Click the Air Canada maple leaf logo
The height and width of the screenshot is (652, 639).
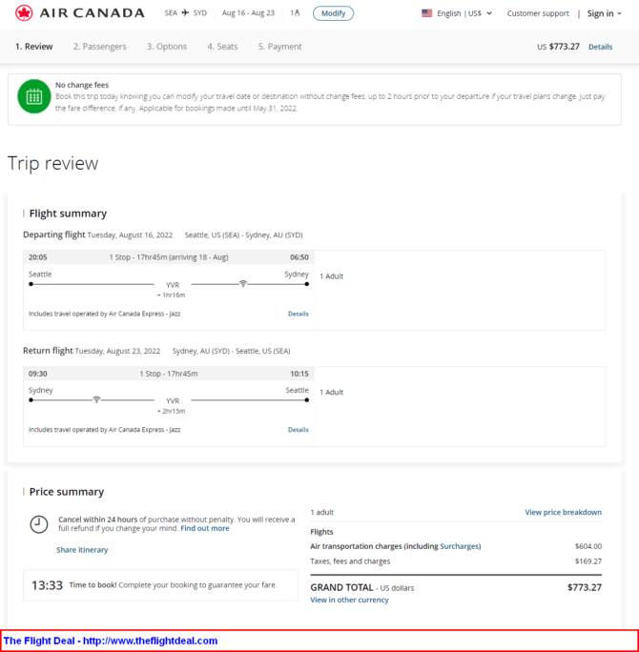(x=24, y=13)
